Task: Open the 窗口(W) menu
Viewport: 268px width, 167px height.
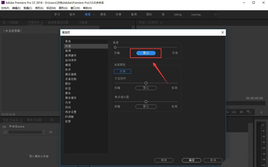Action: coord(75,8)
